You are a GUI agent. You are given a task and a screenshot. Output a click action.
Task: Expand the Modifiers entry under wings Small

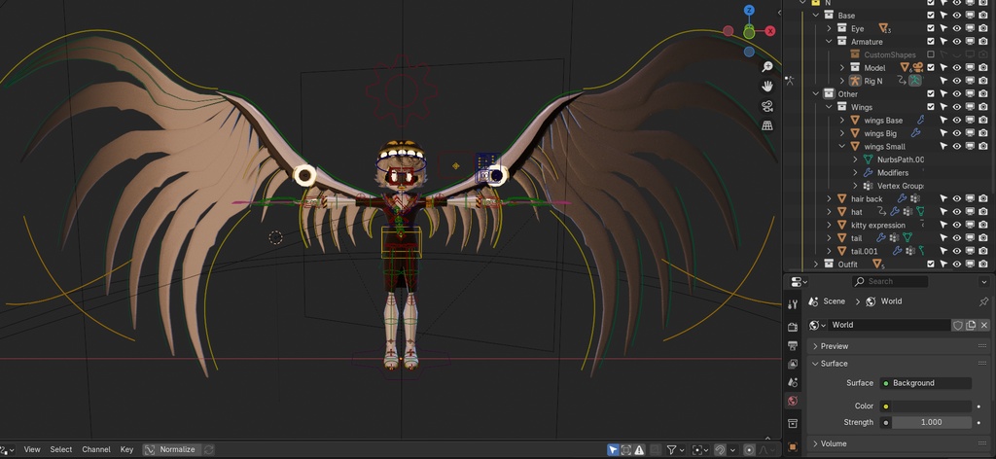point(855,173)
